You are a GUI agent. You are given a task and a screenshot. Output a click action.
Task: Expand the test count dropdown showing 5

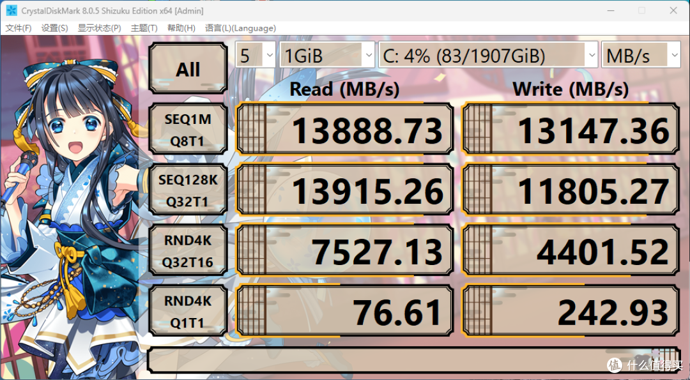point(255,55)
